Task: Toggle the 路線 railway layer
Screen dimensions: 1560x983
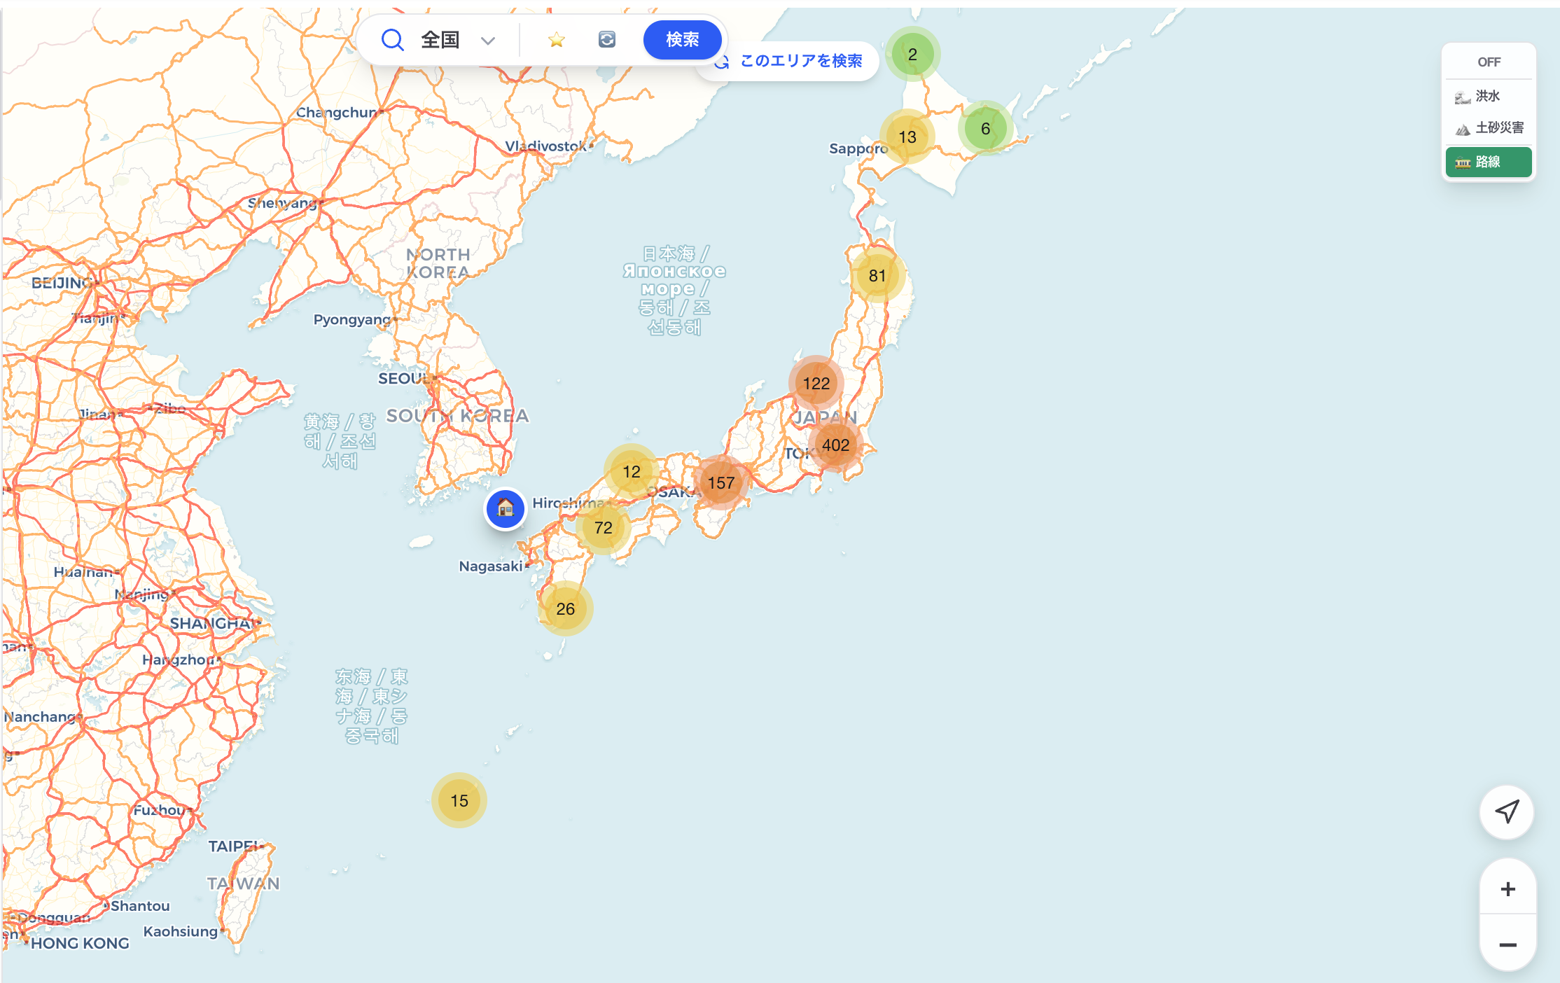Action: [x=1489, y=162]
